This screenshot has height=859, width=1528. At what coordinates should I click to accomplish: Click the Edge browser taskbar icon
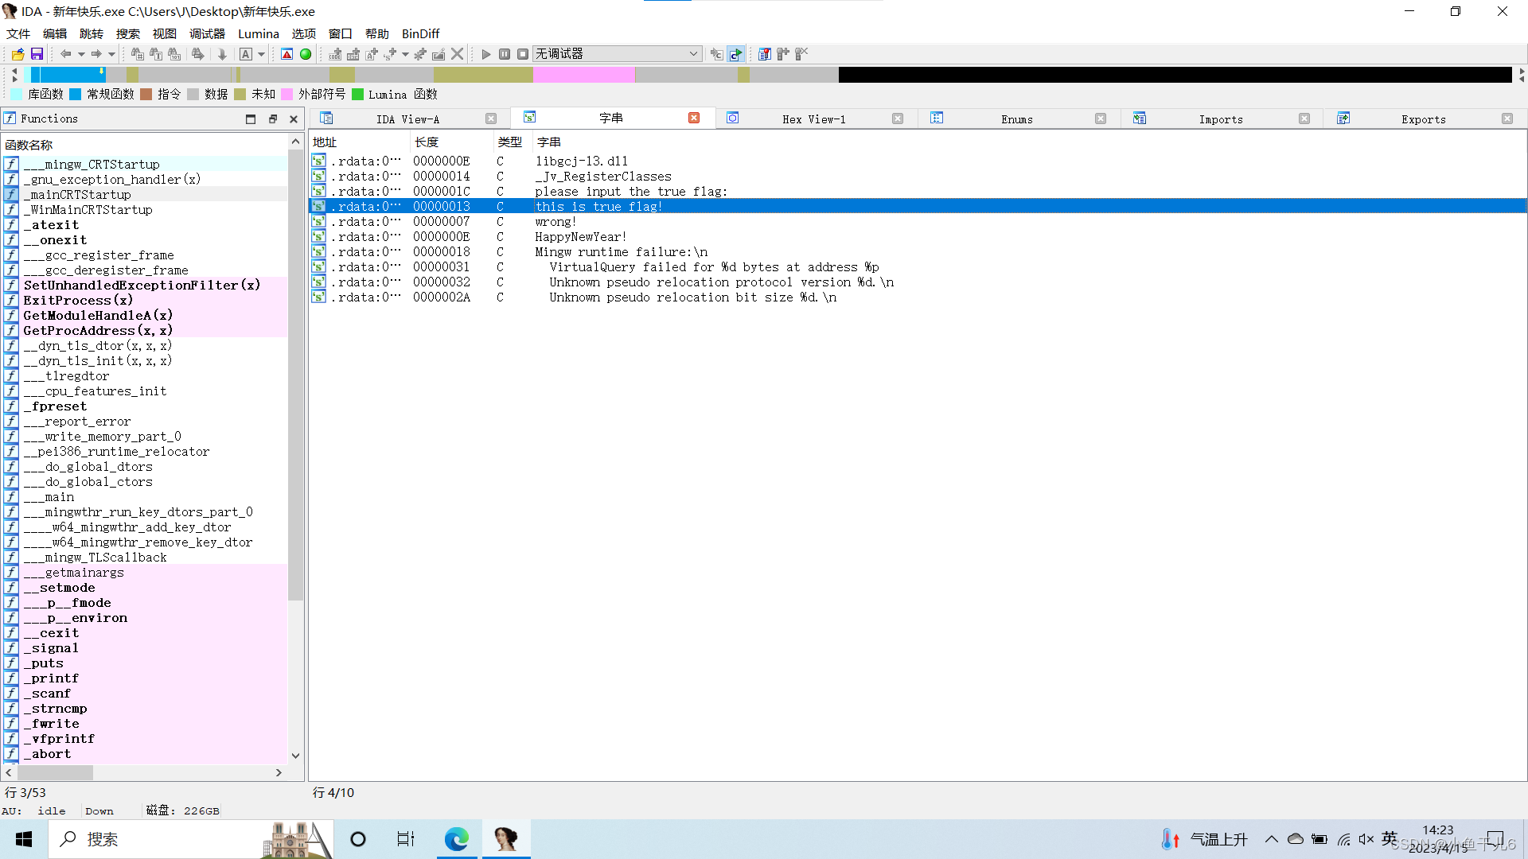click(x=456, y=838)
